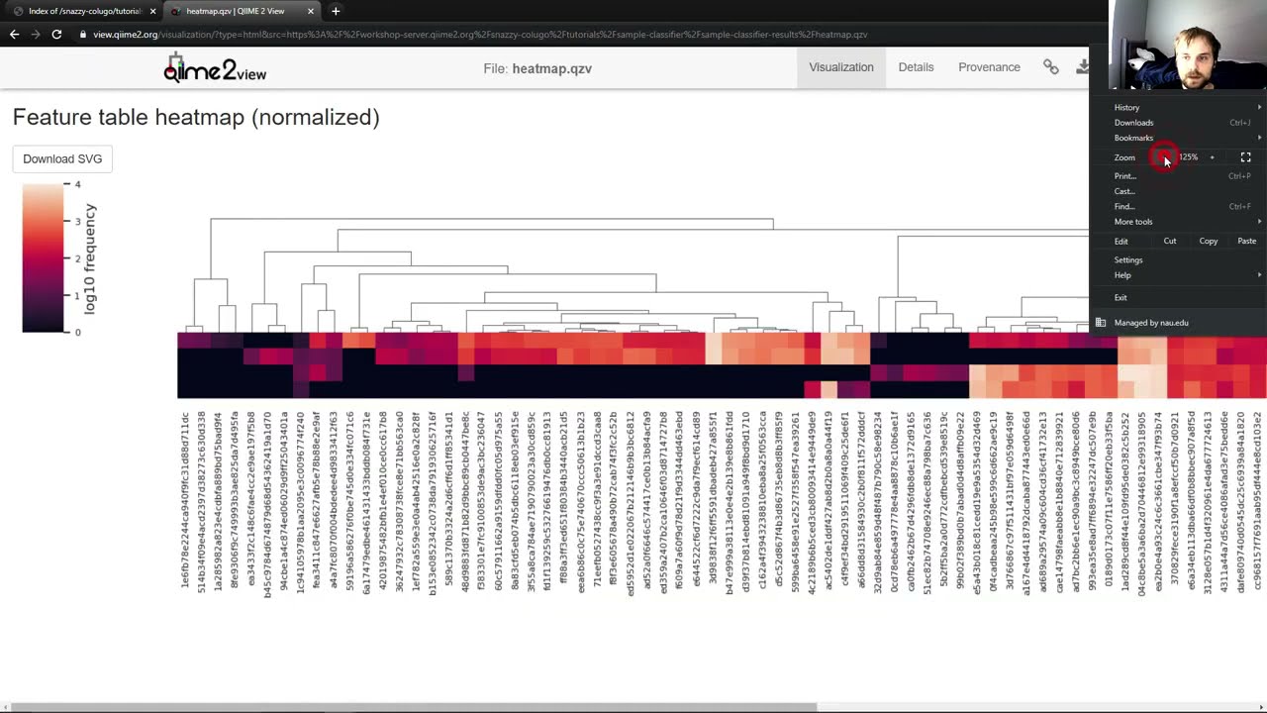Screen dimensions: 1267x713
Task: Expand Bookmarks submenu in Chrome menu
Action: click(1178, 138)
